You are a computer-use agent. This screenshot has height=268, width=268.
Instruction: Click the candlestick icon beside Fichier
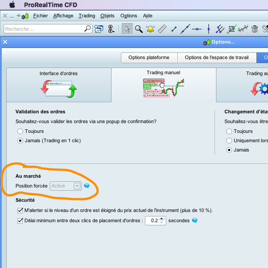(25, 16)
